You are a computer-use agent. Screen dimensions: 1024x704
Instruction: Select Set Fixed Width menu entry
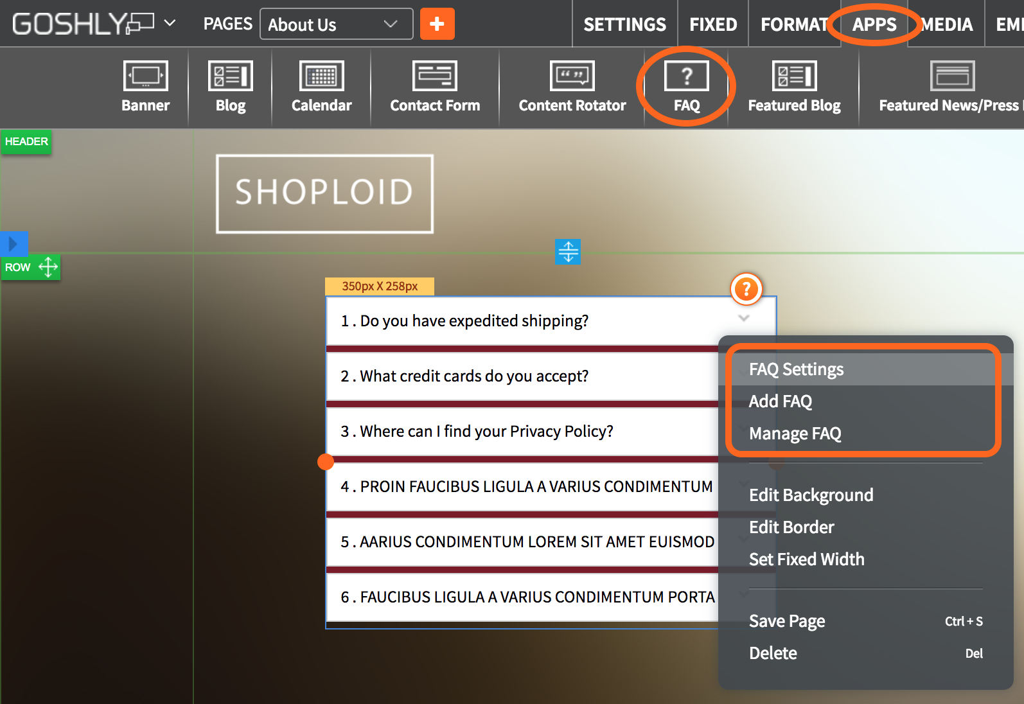tap(865, 559)
